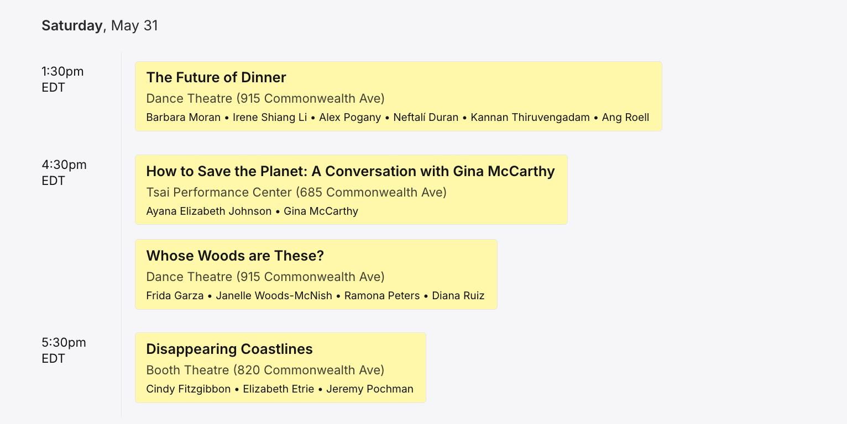
Task: Select speaker Janelle Woods-McNish
Action: [x=274, y=295]
